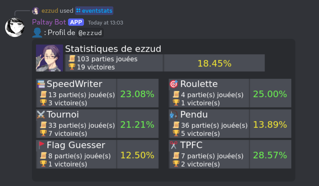Click the ezzud name in the reply line

tap(50, 11)
